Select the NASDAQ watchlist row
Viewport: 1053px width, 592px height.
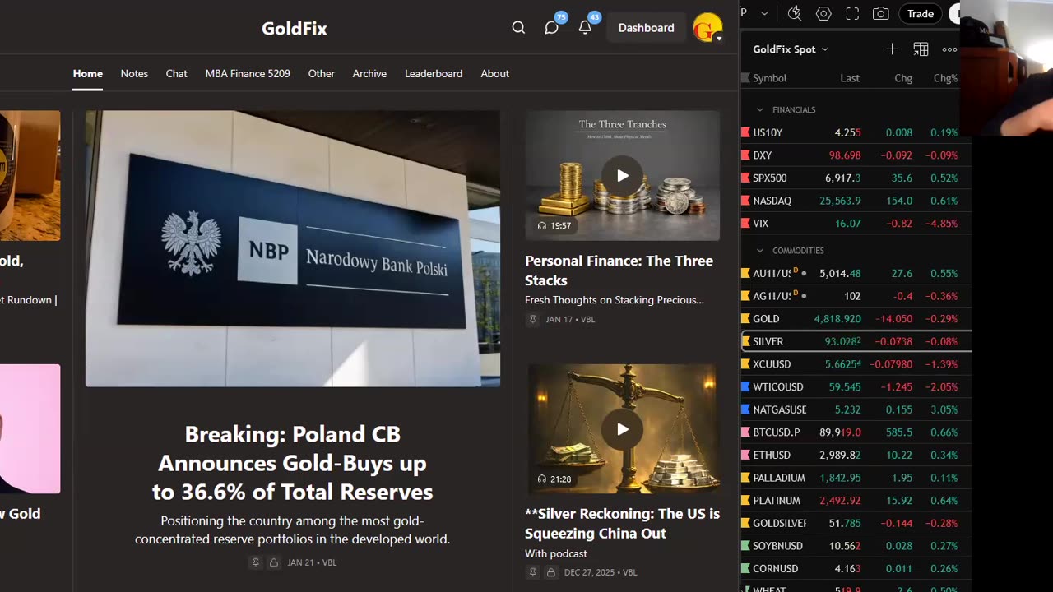pos(856,201)
